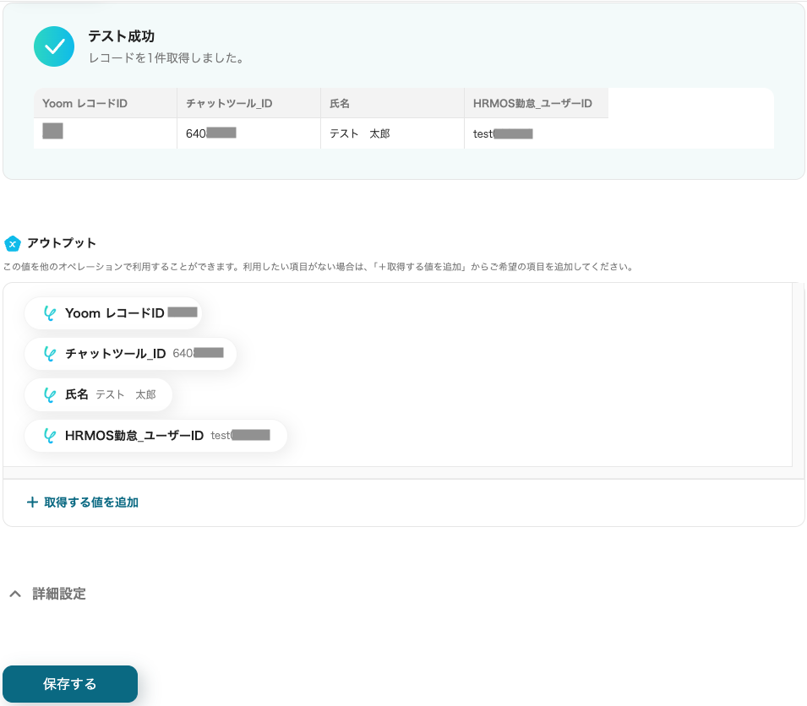The width and height of the screenshot is (807, 706).
Task: Click the test user ID table cell
Action: (x=537, y=133)
